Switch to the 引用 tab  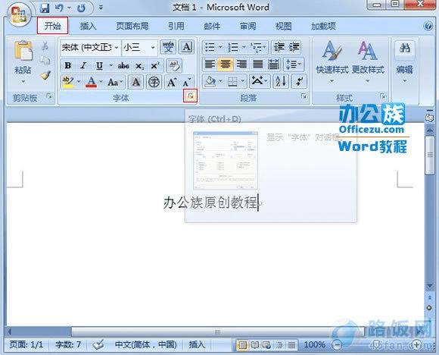pyautogui.click(x=176, y=26)
